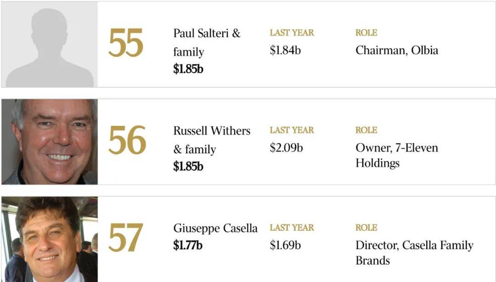This screenshot has height=282, width=496.
Task: Click the $2.09b last year value
Action: pyautogui.click(x=286, y=147)
